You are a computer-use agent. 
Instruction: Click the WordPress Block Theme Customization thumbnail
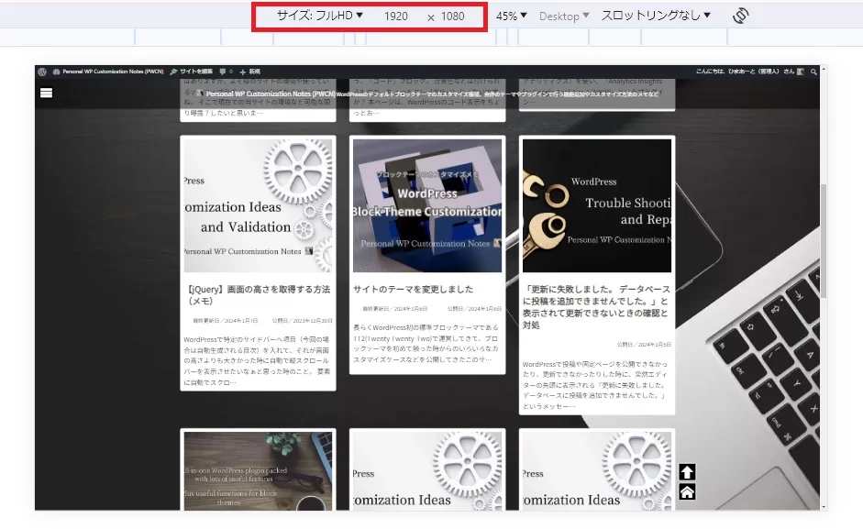click(x=427, y=205)
